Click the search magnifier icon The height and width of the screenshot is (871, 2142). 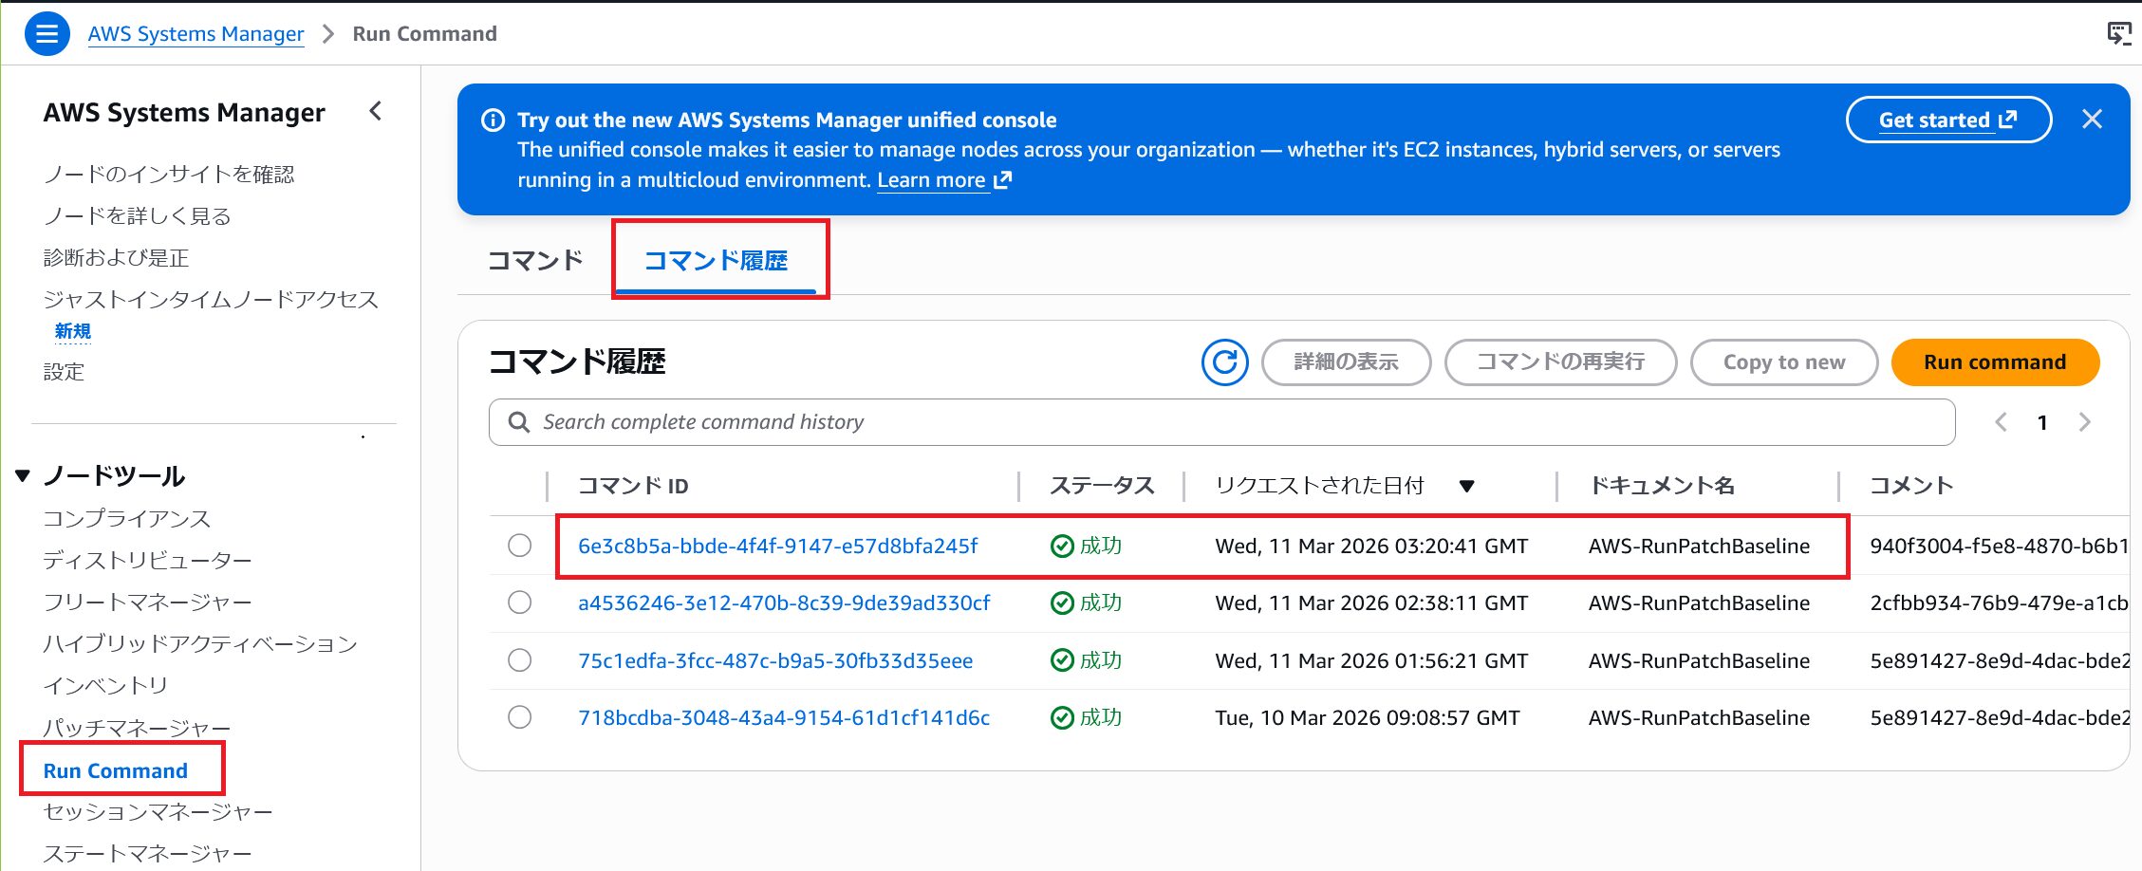(518, 422)
